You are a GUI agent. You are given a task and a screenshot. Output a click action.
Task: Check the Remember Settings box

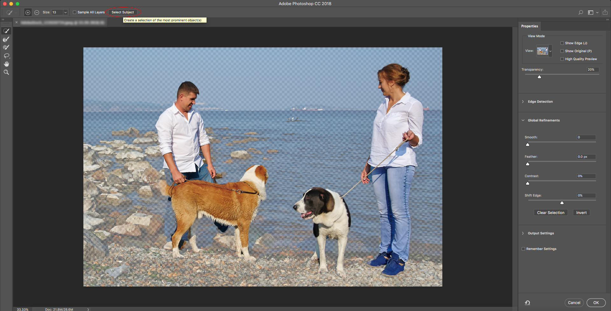click(x=523, y=249)
